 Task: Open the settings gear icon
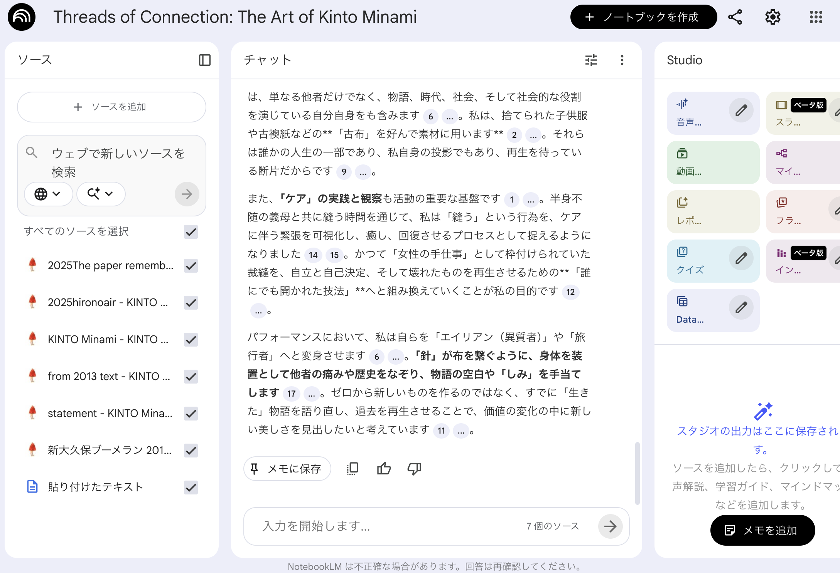click(773, 17)
